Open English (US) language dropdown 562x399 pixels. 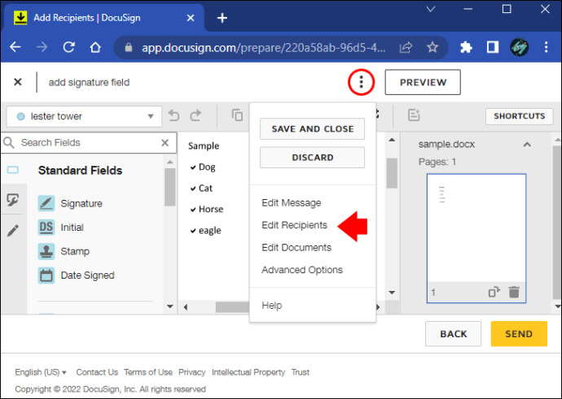pos(41,372)
